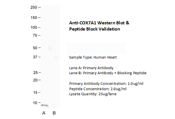Click the 10 marker label
The width and height of the screenshot is (175, 119).
pyautogui.click(x=35, y=103)
